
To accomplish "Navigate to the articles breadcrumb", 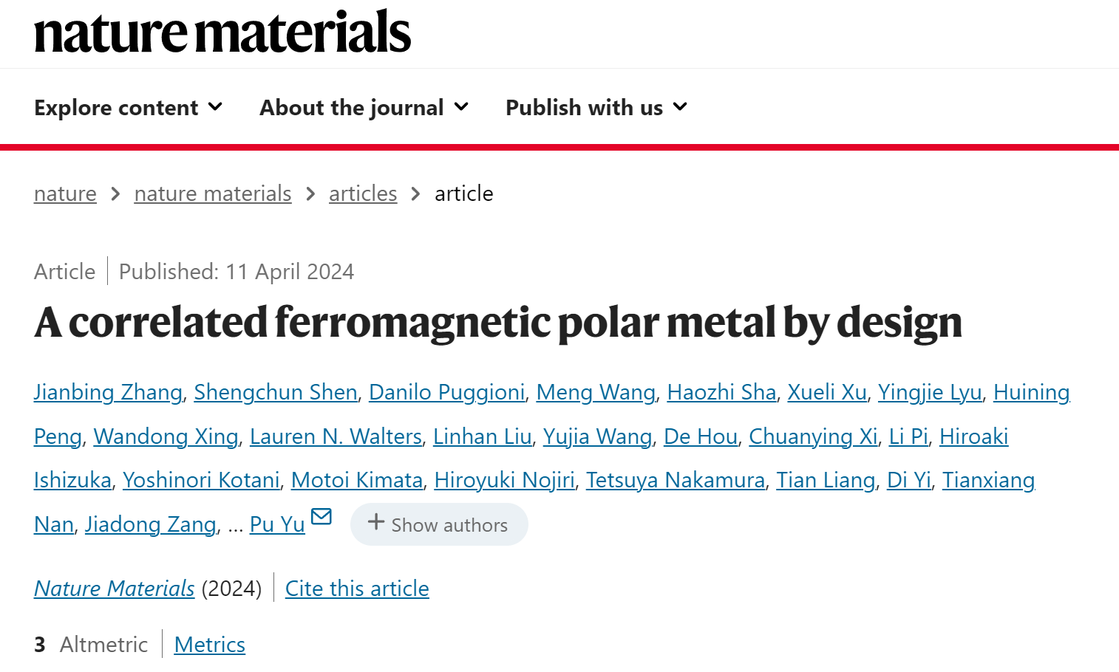I will pyautogui.click(x=363, y=193).
